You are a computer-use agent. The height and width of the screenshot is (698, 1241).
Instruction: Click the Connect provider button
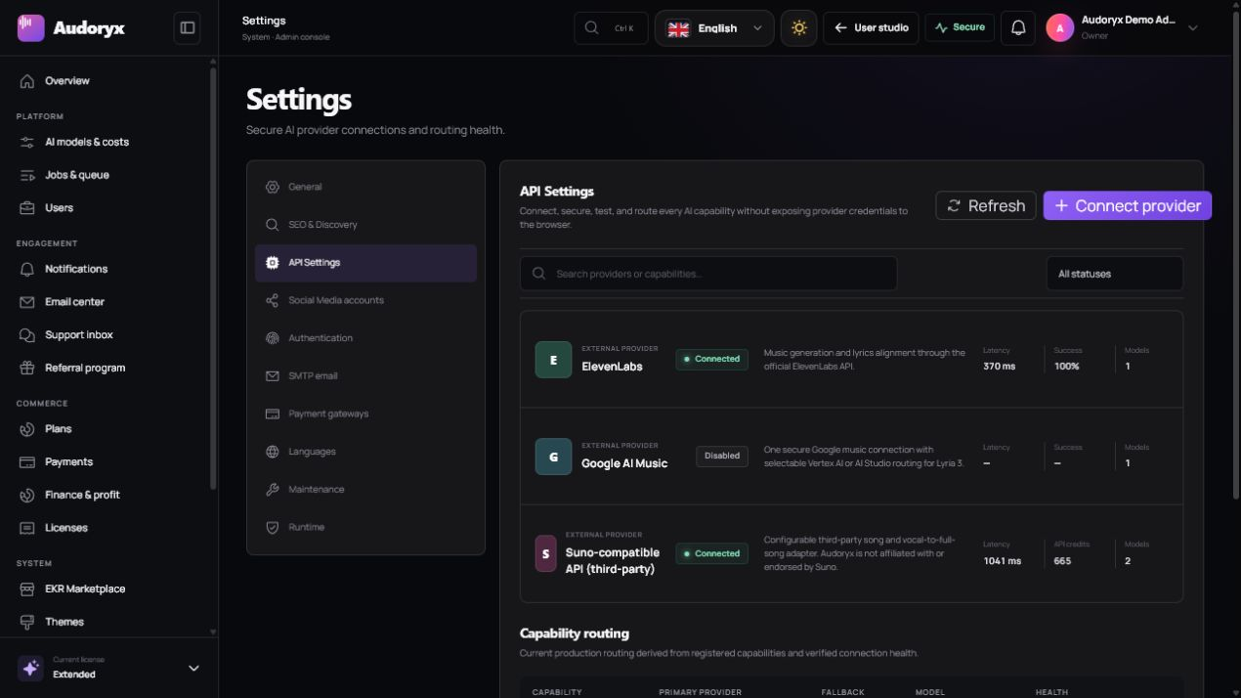tap(1127, 205)
